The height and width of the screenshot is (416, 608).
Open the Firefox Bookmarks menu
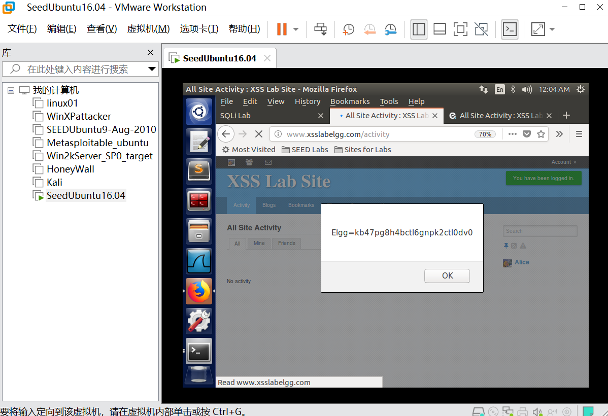(350, 101)
